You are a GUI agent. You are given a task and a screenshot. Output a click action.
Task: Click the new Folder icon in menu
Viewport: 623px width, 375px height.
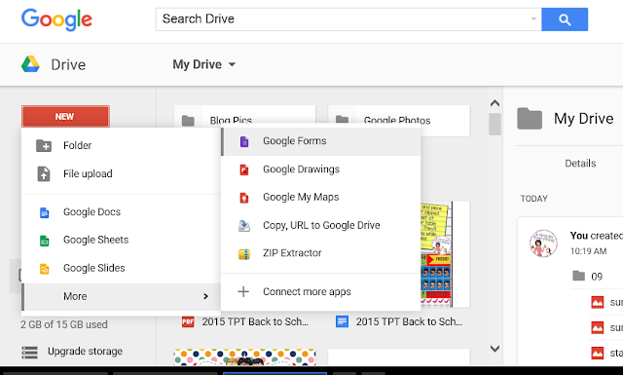pos(44,145)
